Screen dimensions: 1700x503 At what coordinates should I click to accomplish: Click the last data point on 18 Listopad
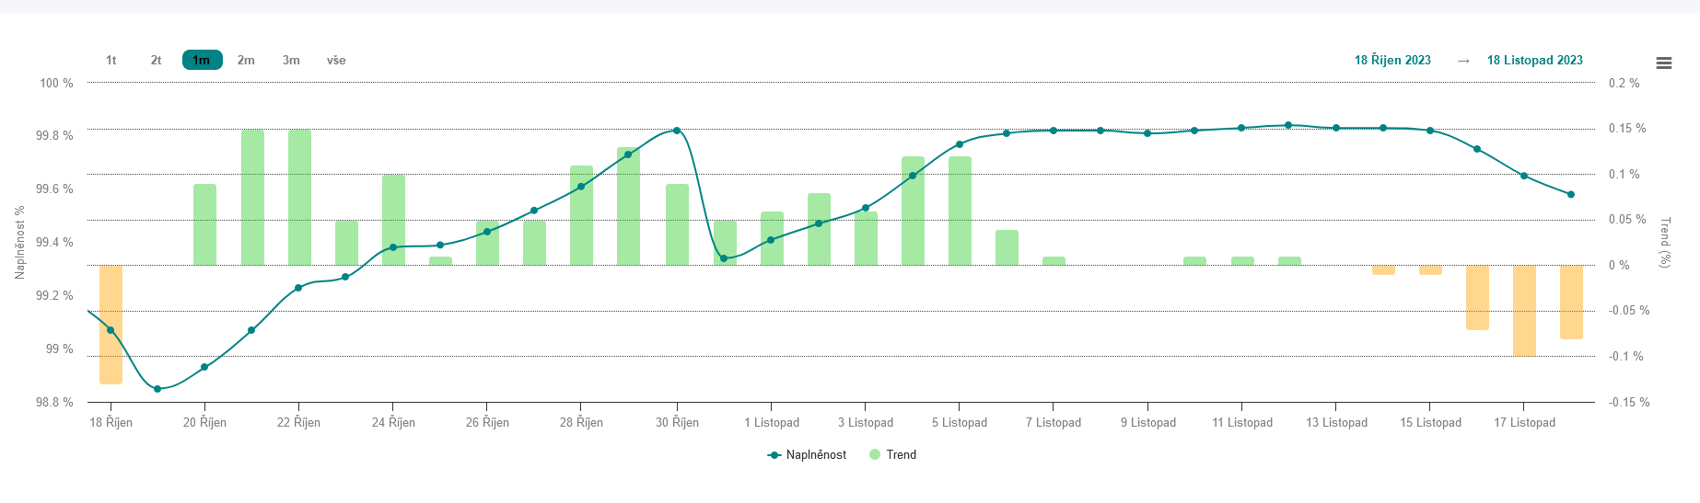point(1571,195)
